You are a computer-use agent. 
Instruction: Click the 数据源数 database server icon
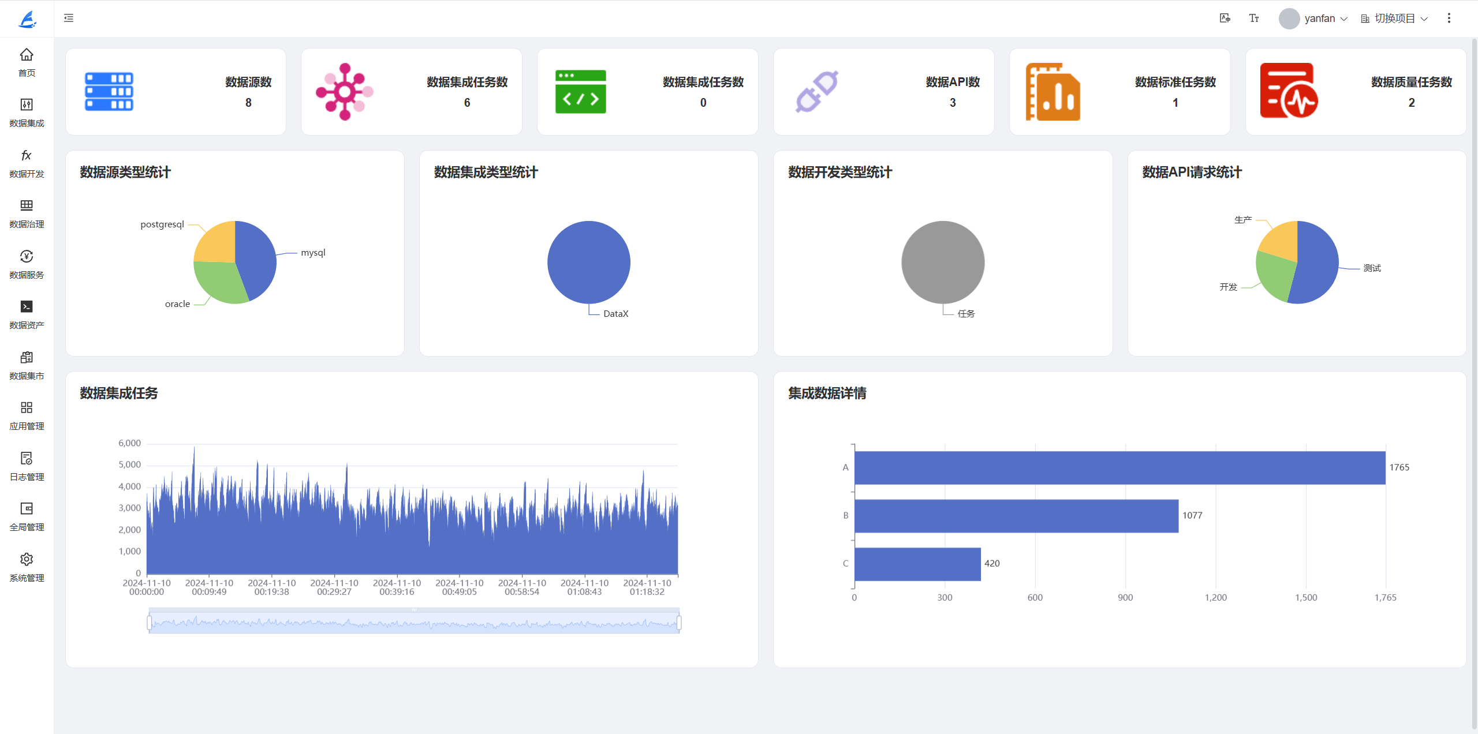click(109, 91)
